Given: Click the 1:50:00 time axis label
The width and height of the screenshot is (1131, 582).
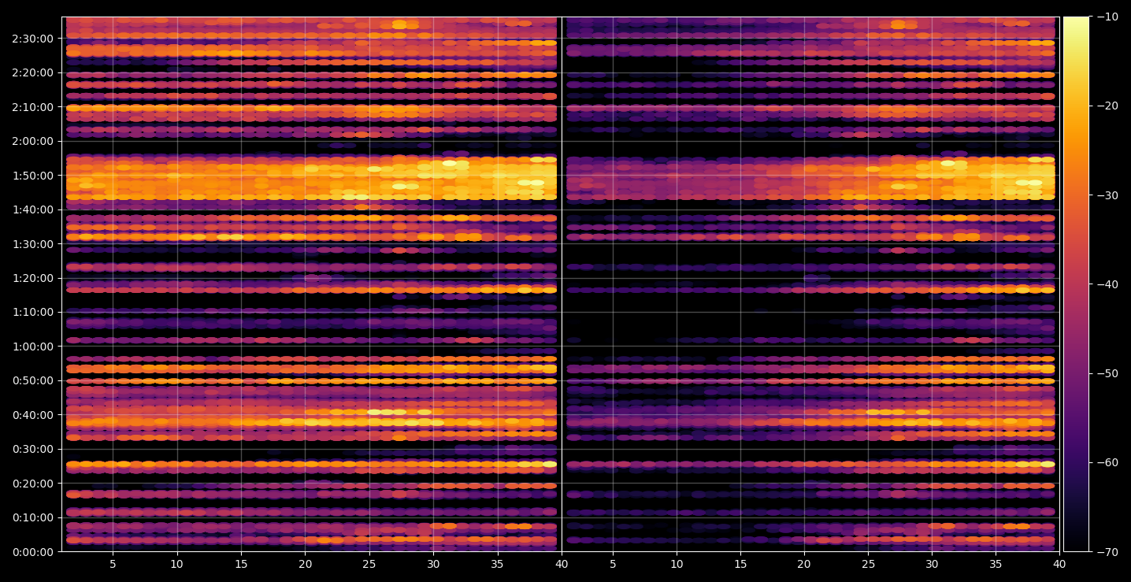Looking at the screenshot, I should [x=33, y=175].
